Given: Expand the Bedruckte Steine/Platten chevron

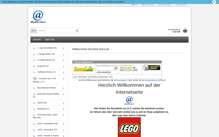Looking at the screenshot, I should 64,94.
